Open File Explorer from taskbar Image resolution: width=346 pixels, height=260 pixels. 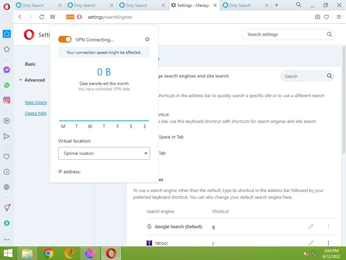pyautogui.click(x=27, y=253)
